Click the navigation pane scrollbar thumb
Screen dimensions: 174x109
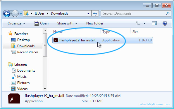[45, 45]
